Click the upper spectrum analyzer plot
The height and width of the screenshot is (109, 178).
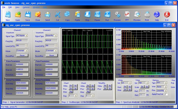pyautogui.click(x=147, y=40)
